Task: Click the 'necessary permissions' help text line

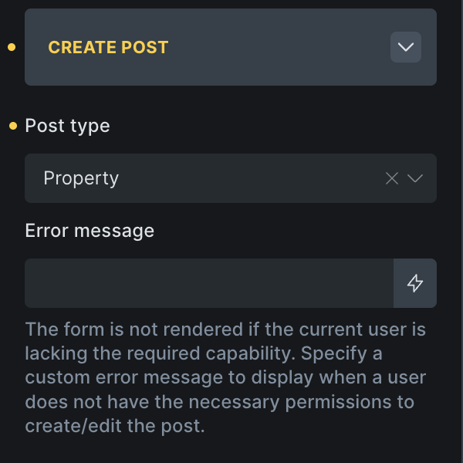Action: pyautogui.click(x=219, y=402)
